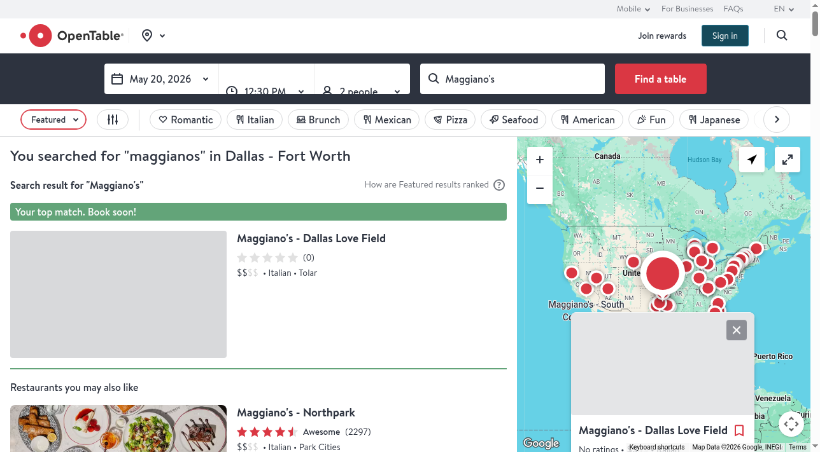Select the Italian filter chip
The image size is (820, 452).
[x=255, y=120]
